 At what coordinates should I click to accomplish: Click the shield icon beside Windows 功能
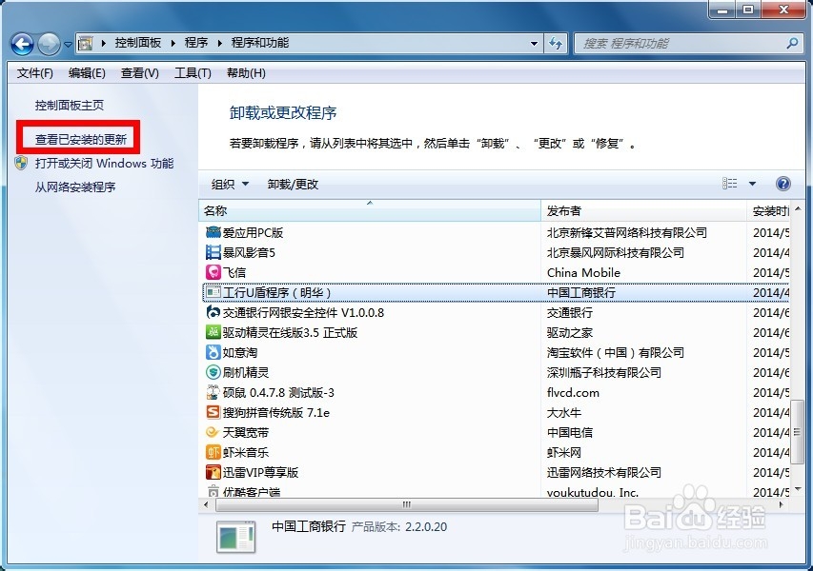(x=21, y=163)
